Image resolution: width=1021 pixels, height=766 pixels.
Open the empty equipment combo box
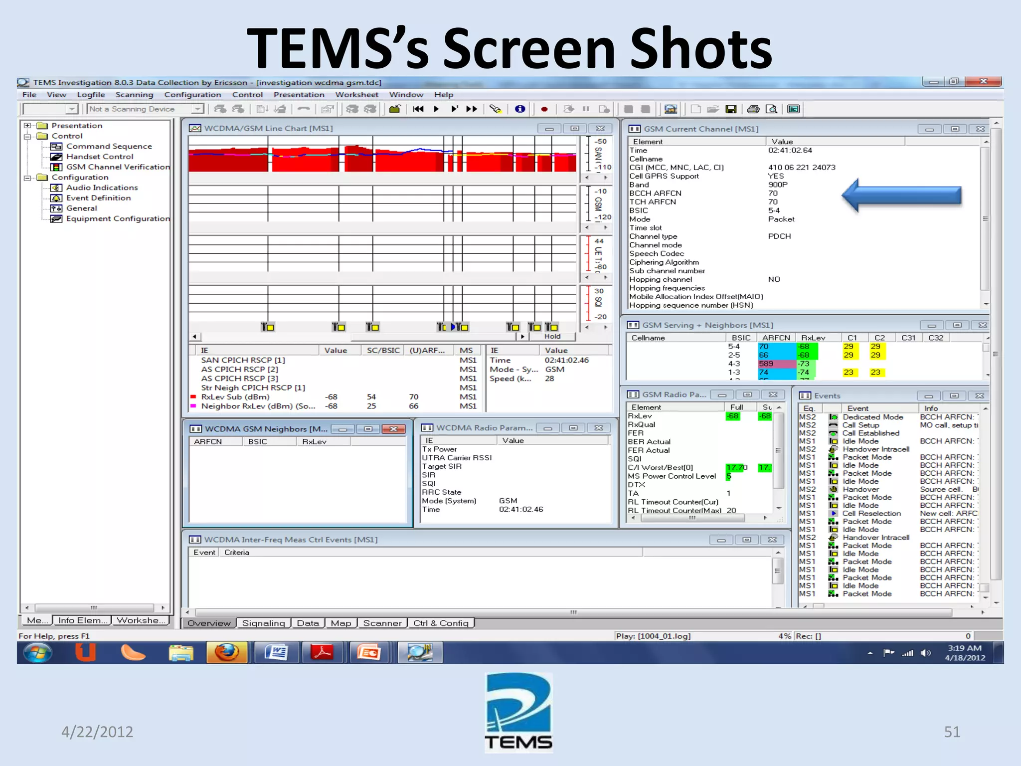tap(73, 109)
